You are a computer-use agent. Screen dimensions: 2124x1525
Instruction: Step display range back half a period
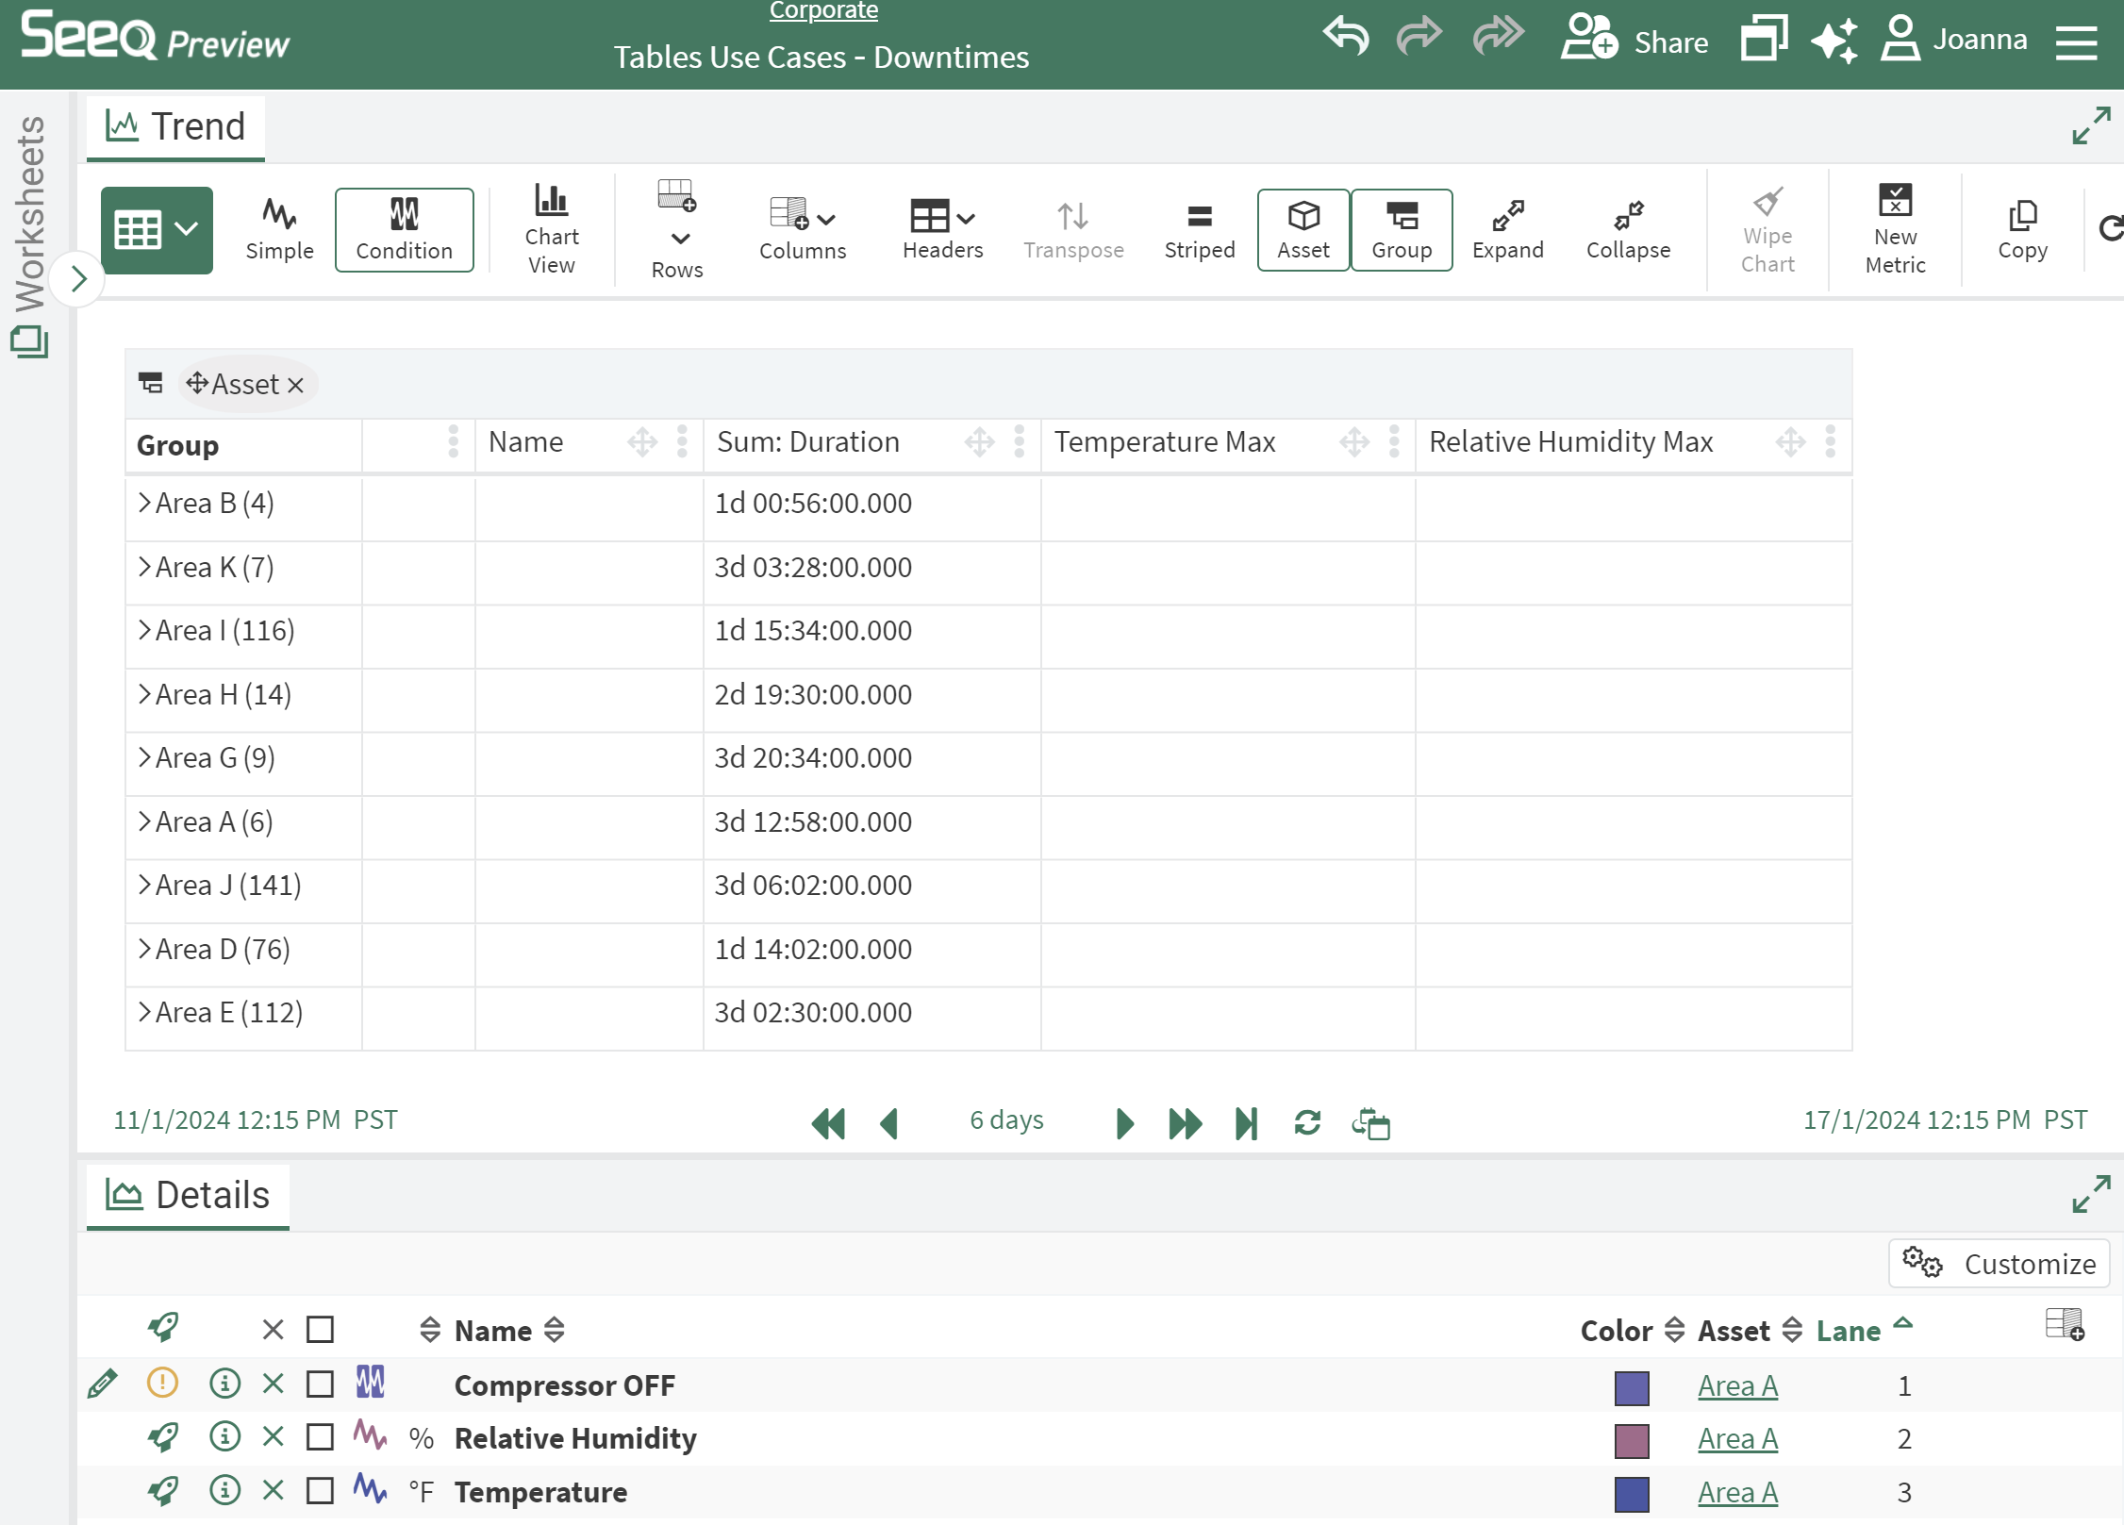pos(888,1122)
